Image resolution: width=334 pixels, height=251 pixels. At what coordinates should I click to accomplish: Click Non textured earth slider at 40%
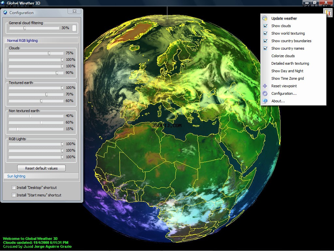(x=36, y=116)
